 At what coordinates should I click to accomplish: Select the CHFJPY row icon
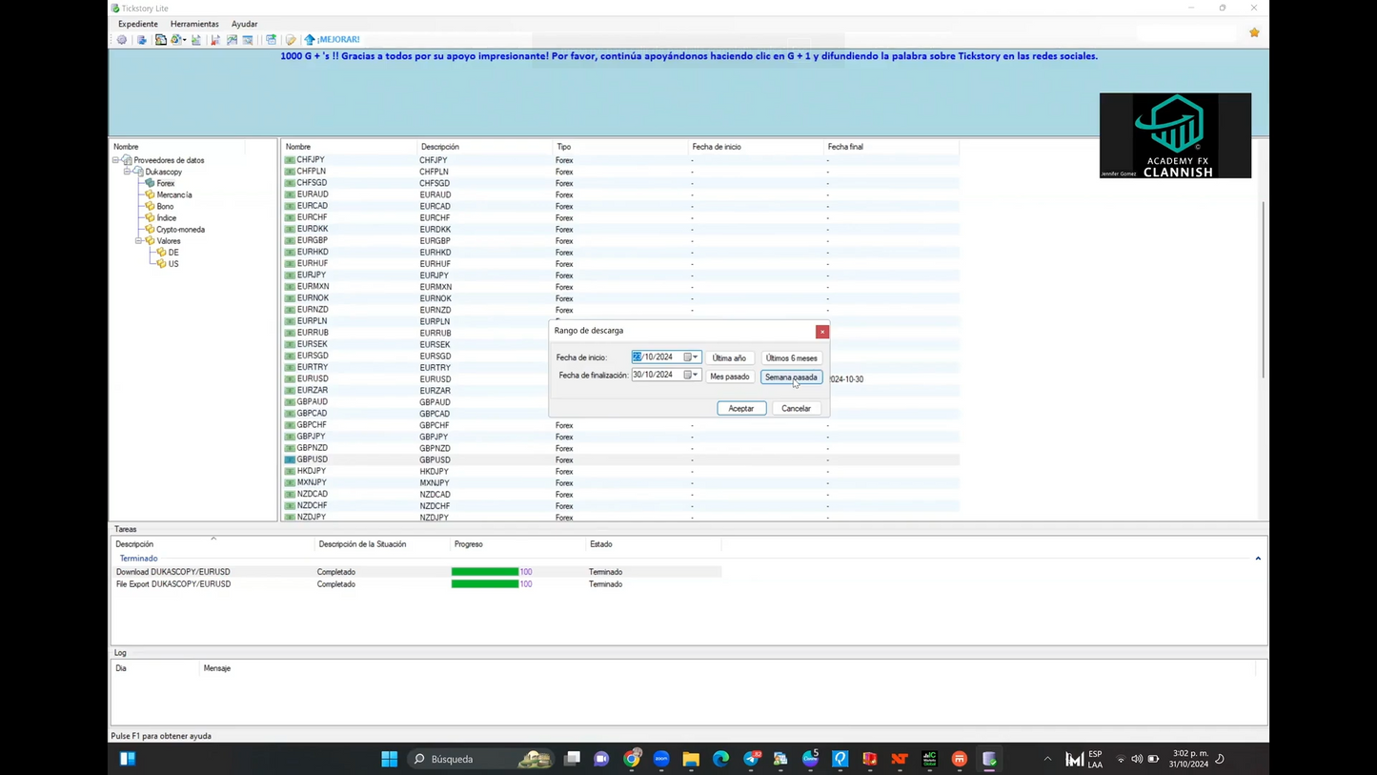click(290, 160)
